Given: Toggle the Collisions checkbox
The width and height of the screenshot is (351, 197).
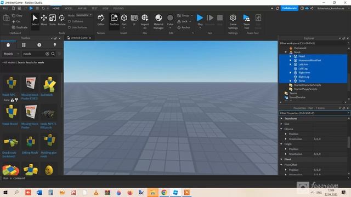Looking at the screenshot, I should pos(70,21).
